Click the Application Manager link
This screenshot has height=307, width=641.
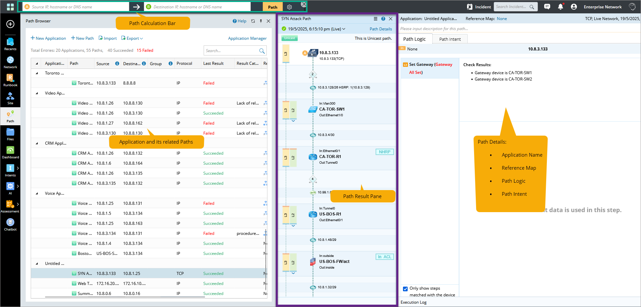247,38
